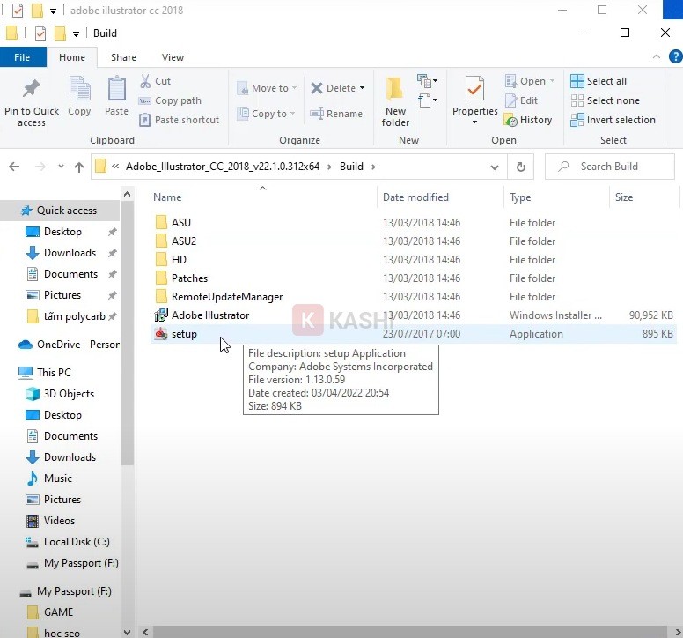
Task: Click the Pin to Quick access icon
Action: click(x=31, y=89)
